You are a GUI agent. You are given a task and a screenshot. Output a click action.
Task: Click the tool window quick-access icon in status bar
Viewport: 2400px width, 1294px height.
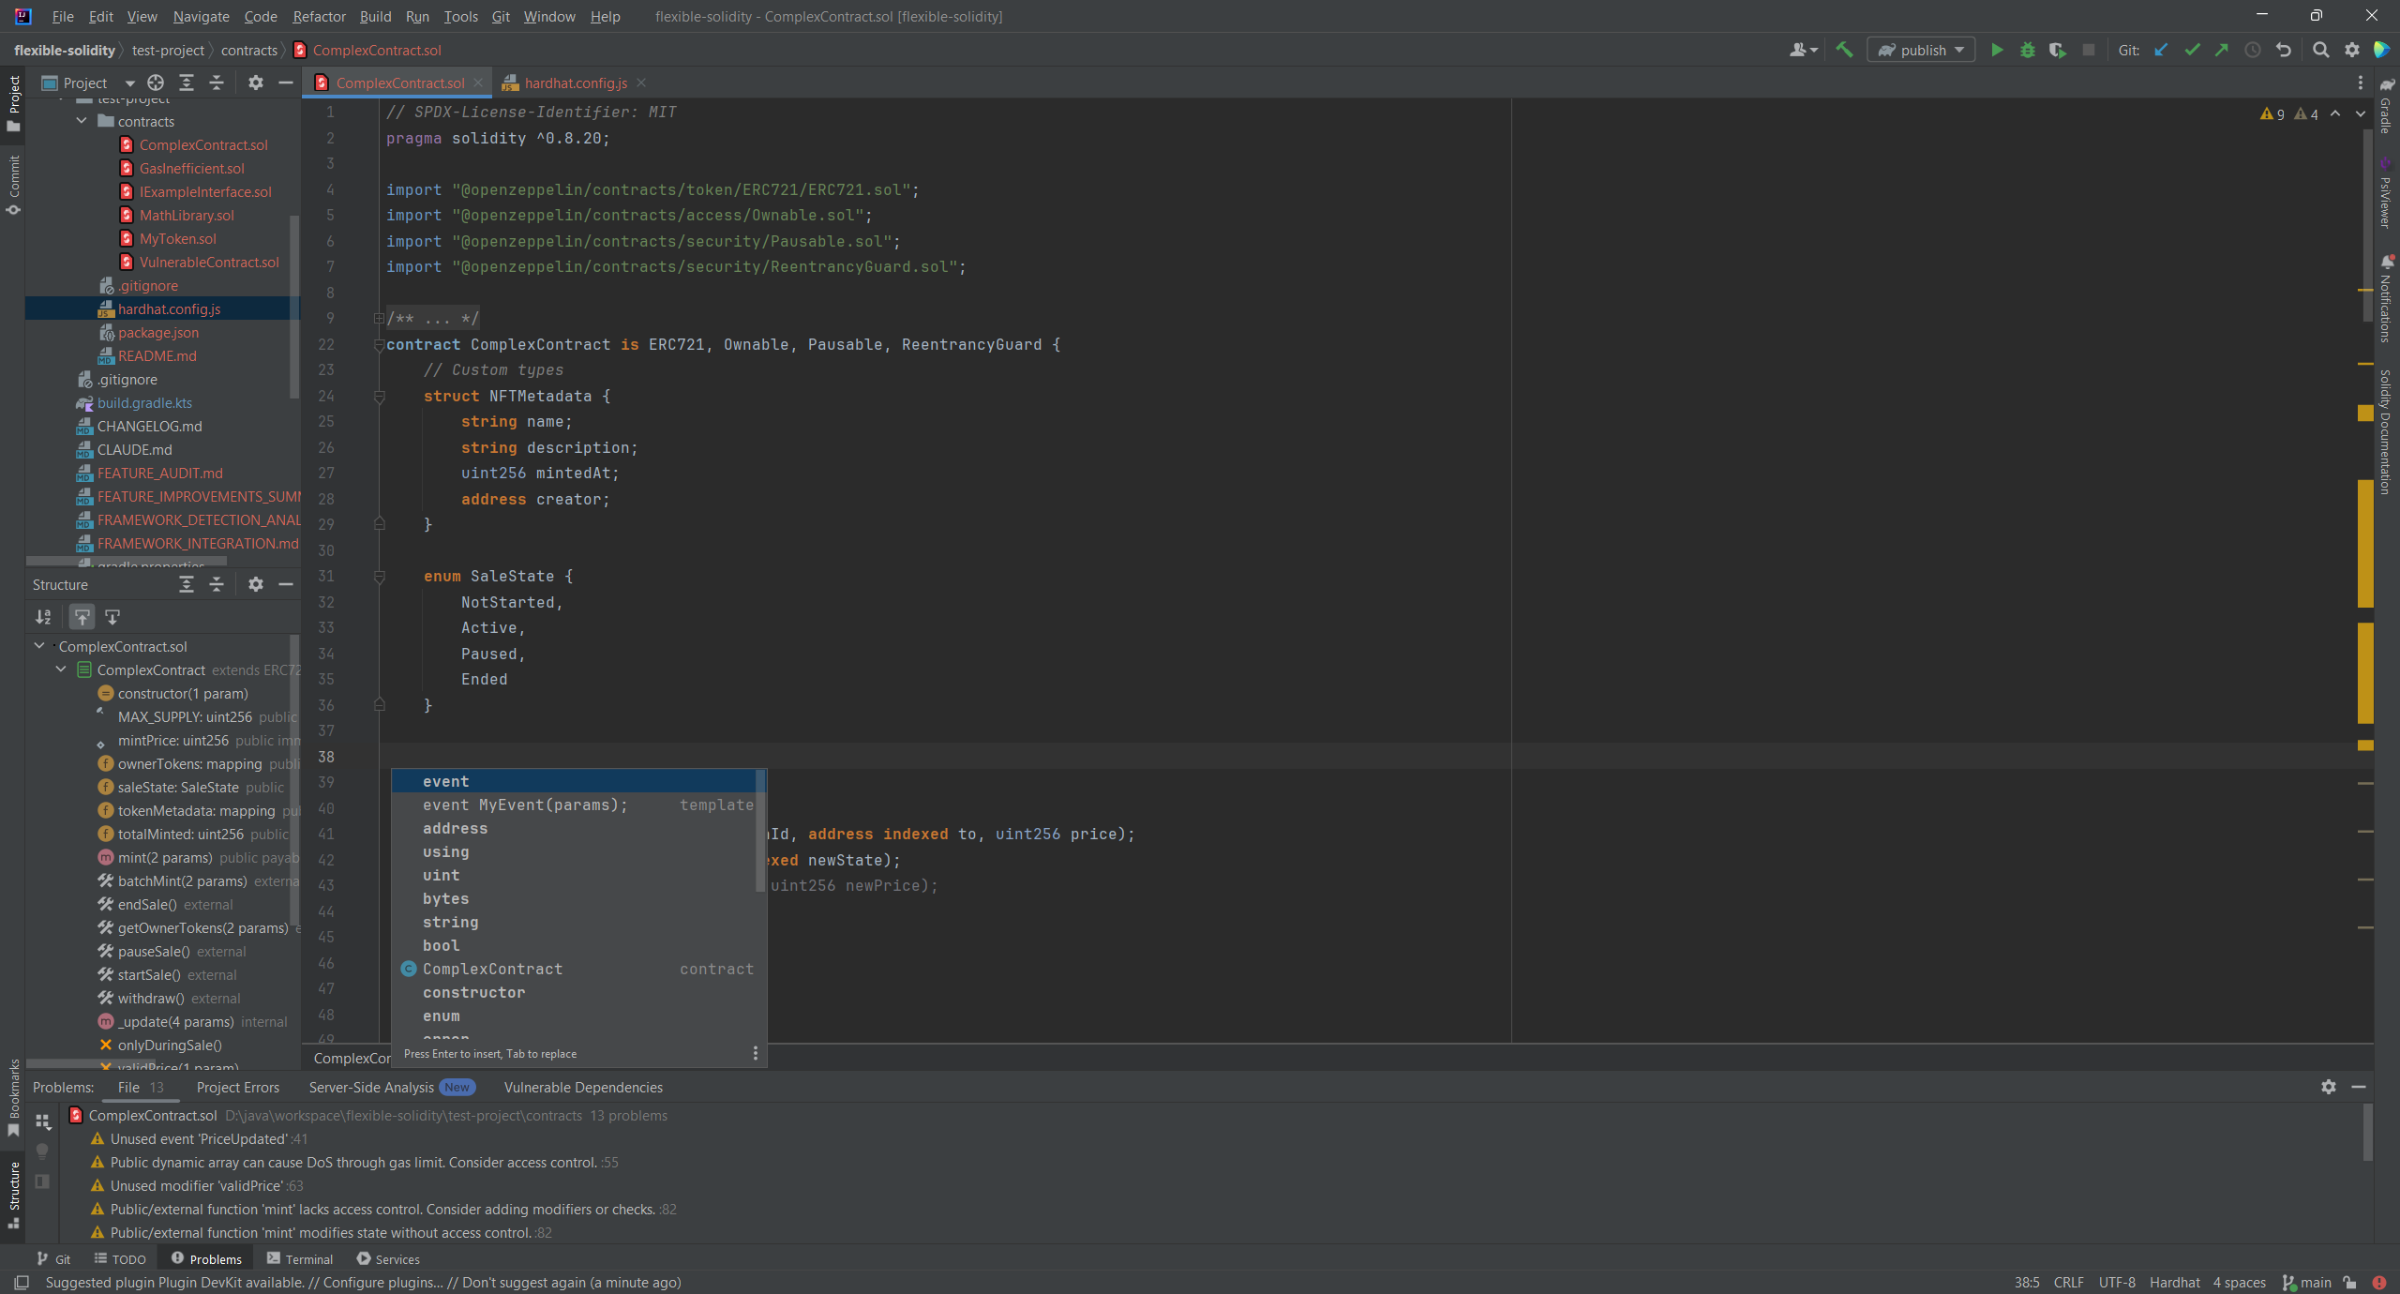[x=22, y=1283]
